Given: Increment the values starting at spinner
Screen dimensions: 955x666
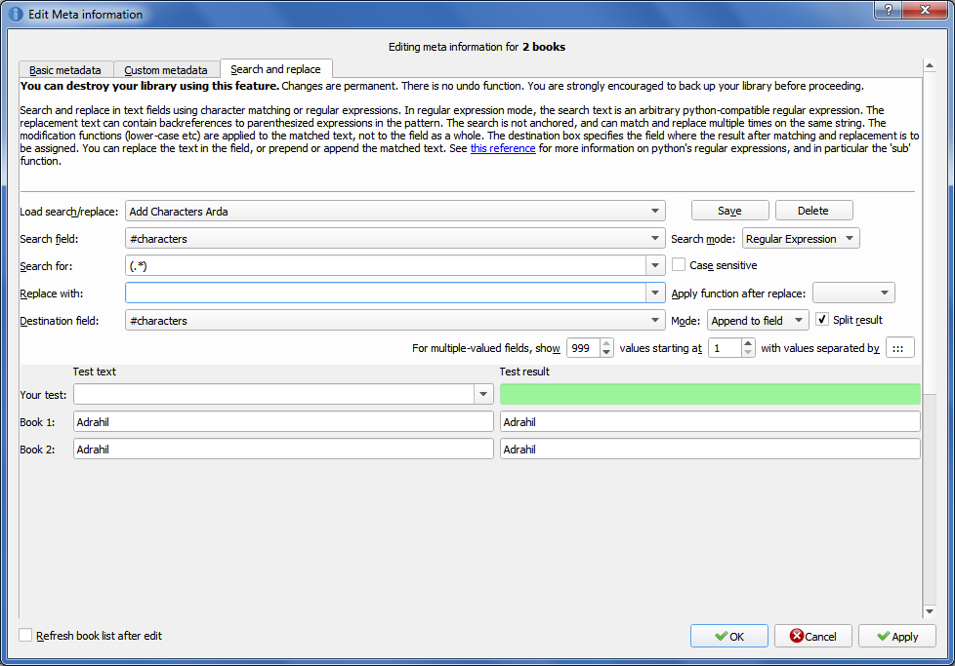Looking at the screenshot, I should tap(748, 343).
